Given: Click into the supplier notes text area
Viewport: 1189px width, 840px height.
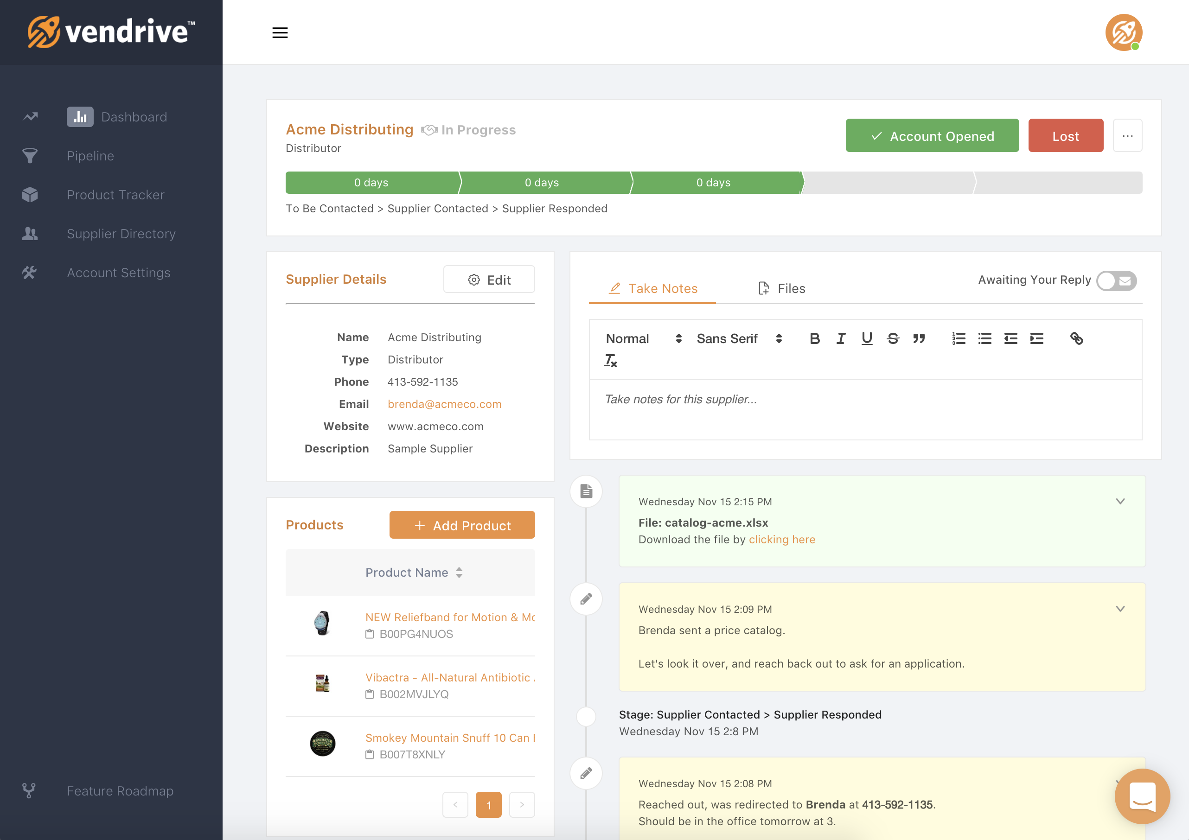Looking at the screenshot, I should click(865, 409).
